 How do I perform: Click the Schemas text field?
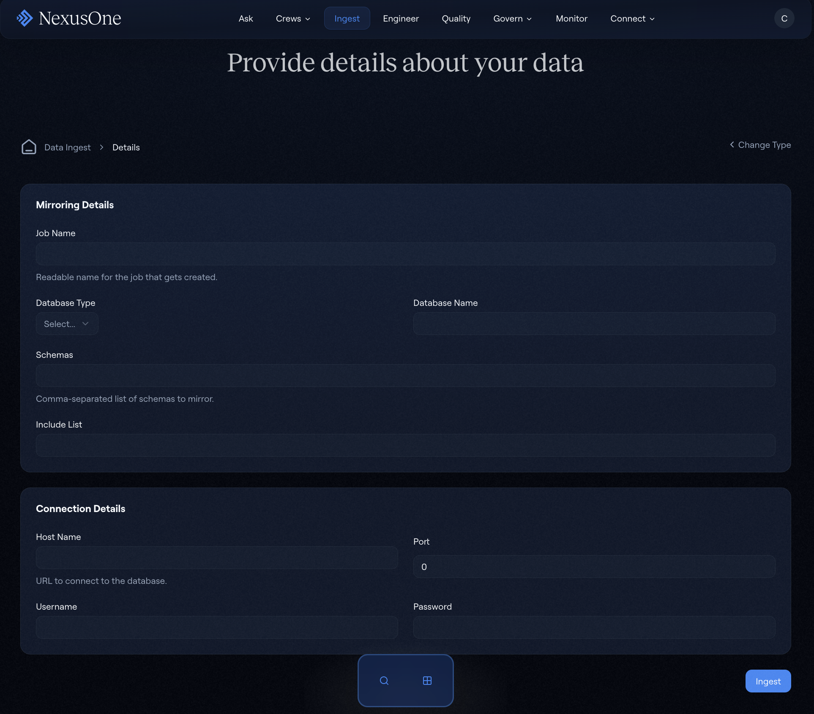(x=405, y=376)
